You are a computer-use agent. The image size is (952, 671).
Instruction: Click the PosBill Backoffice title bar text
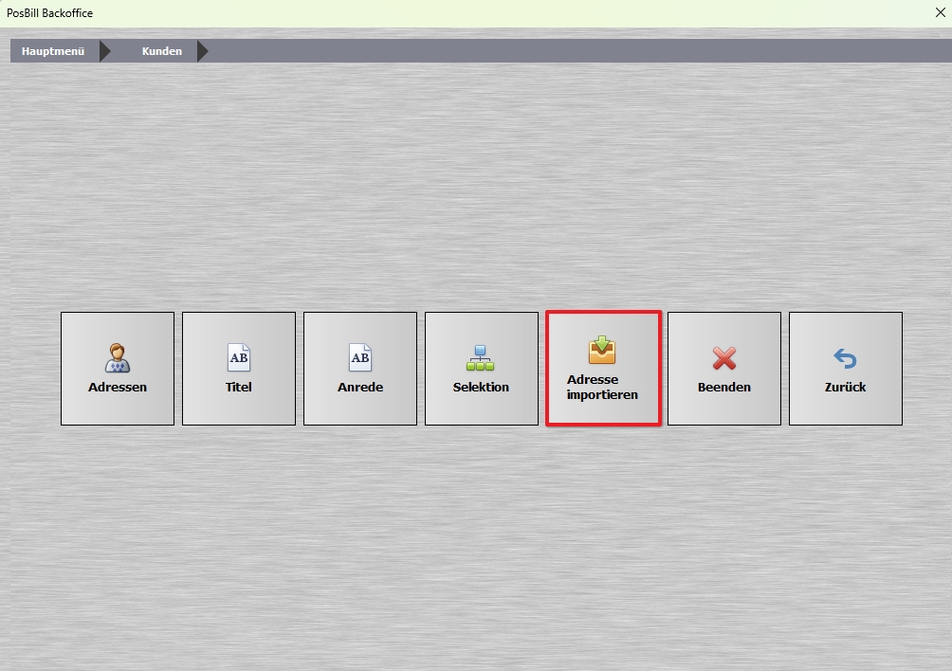coord(50,12)
